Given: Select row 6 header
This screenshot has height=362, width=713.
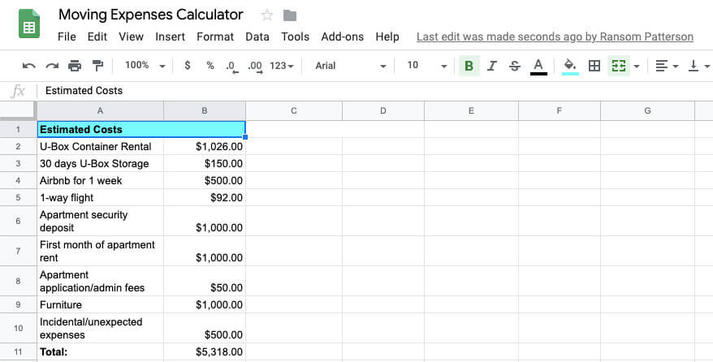Looking at the screenshot, I should point(18,222).
